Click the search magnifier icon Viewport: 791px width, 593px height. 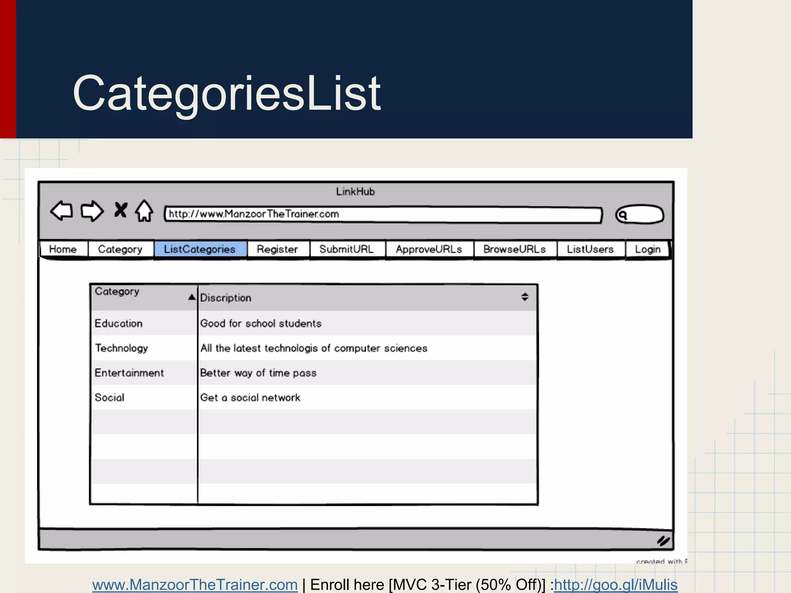click(x=622, y=215)
